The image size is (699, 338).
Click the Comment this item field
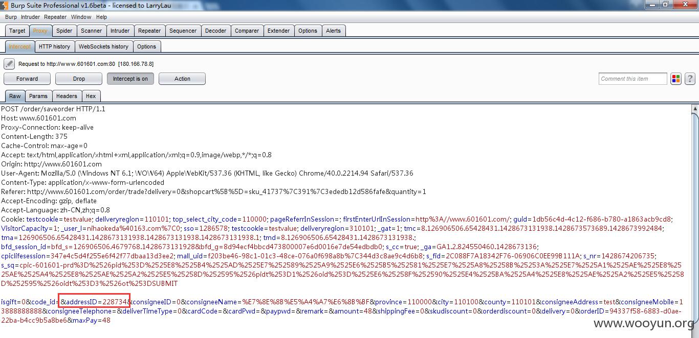click(633, 79)
